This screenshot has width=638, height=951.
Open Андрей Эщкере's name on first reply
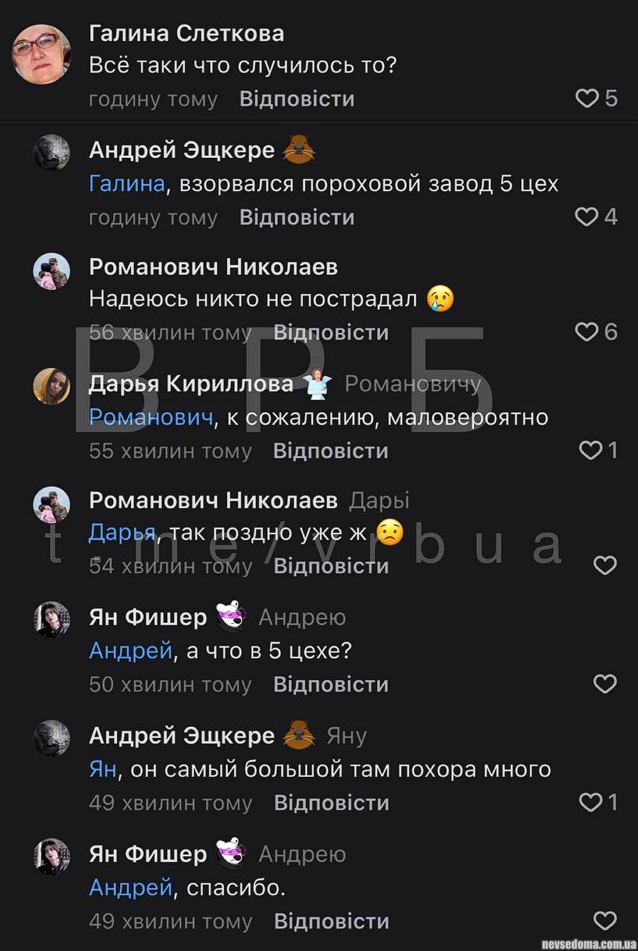tap(182, 149)
